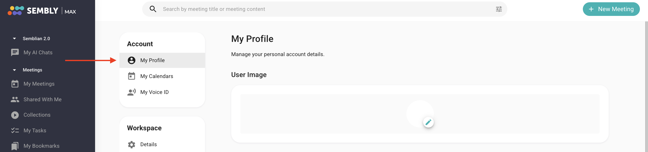Click the Workspace Details gear icon
The height and width of the screenshot is (152, 648).
click(132, 144)
